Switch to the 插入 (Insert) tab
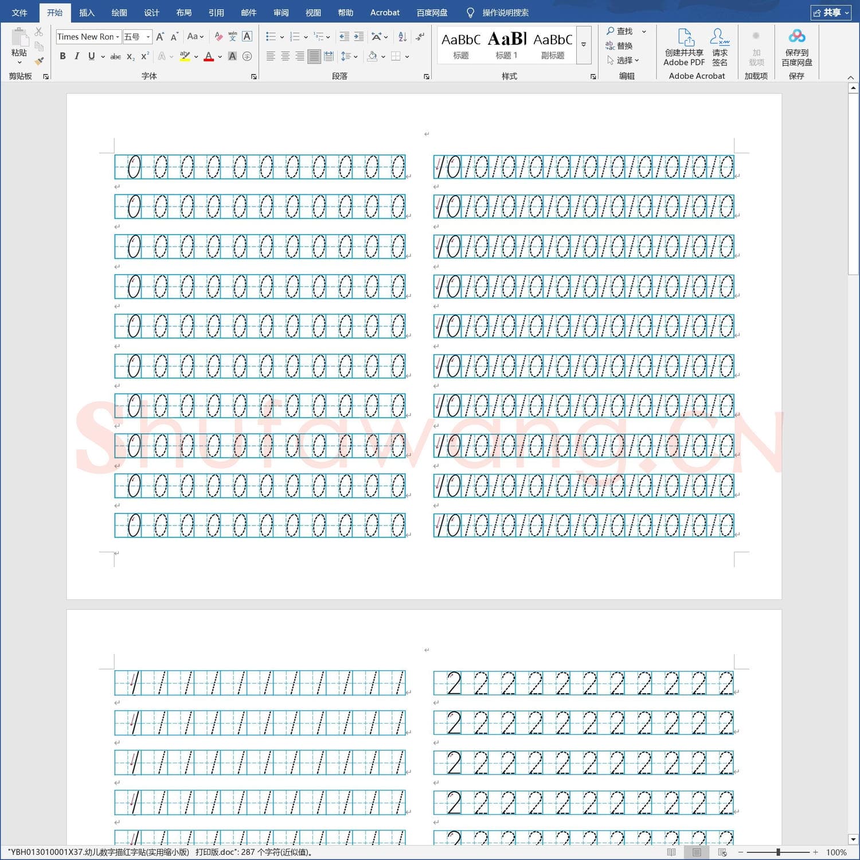Screen dimensions: 860x860 coord(87,13)
